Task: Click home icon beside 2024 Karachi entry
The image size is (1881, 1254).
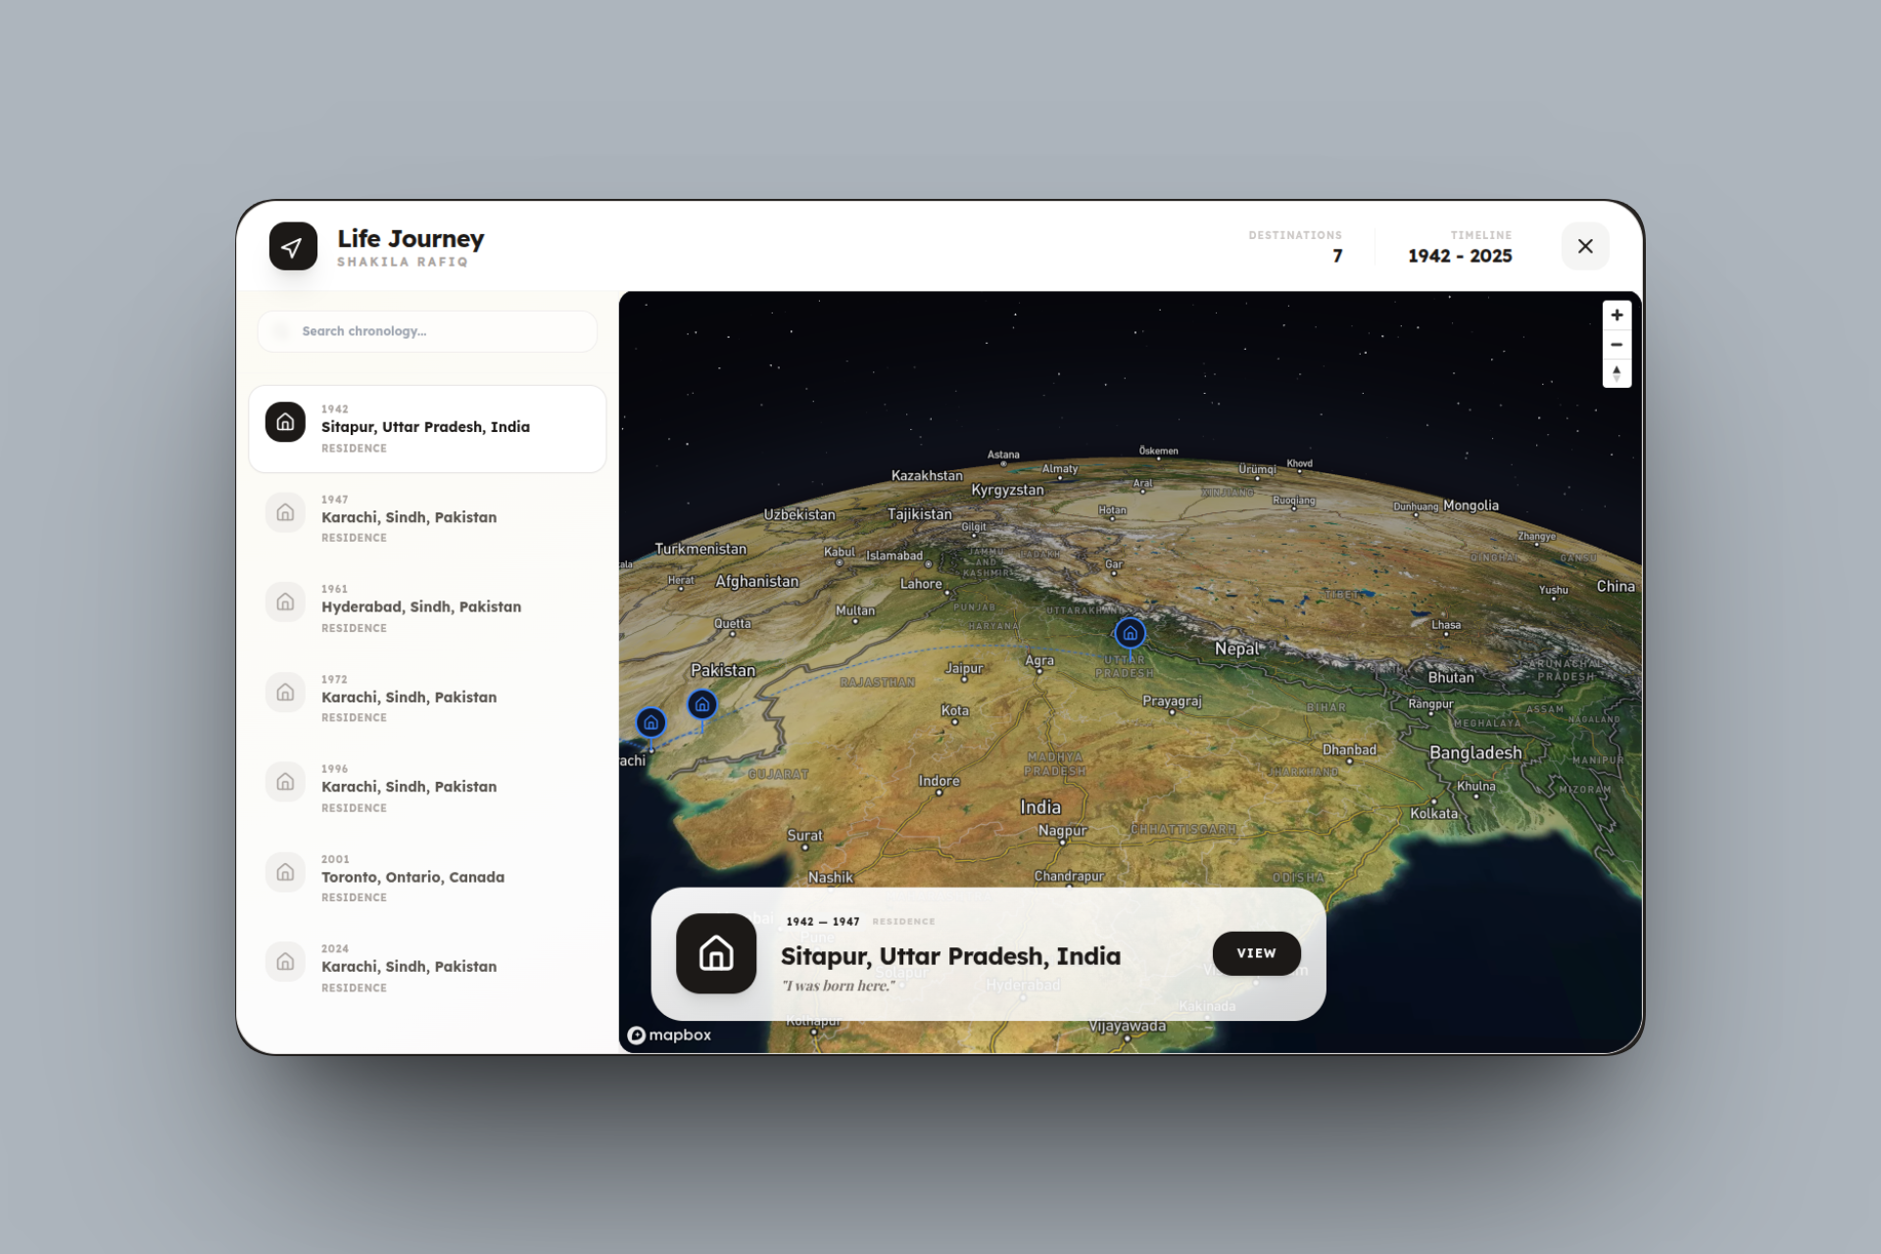Action: (x=285, y=962)
